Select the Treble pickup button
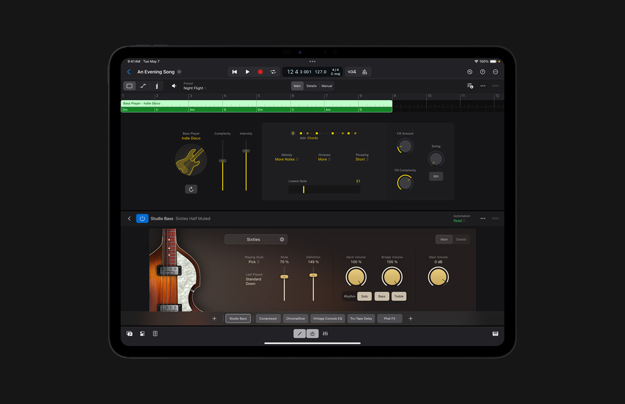Screen dimensions: 625x404 (399, 296)
